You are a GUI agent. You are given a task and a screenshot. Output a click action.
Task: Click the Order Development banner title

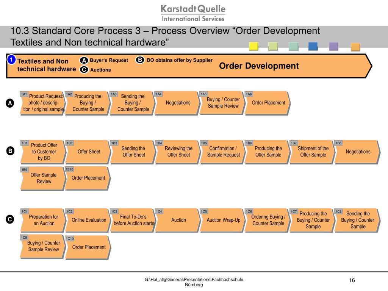tap(259, 66)
